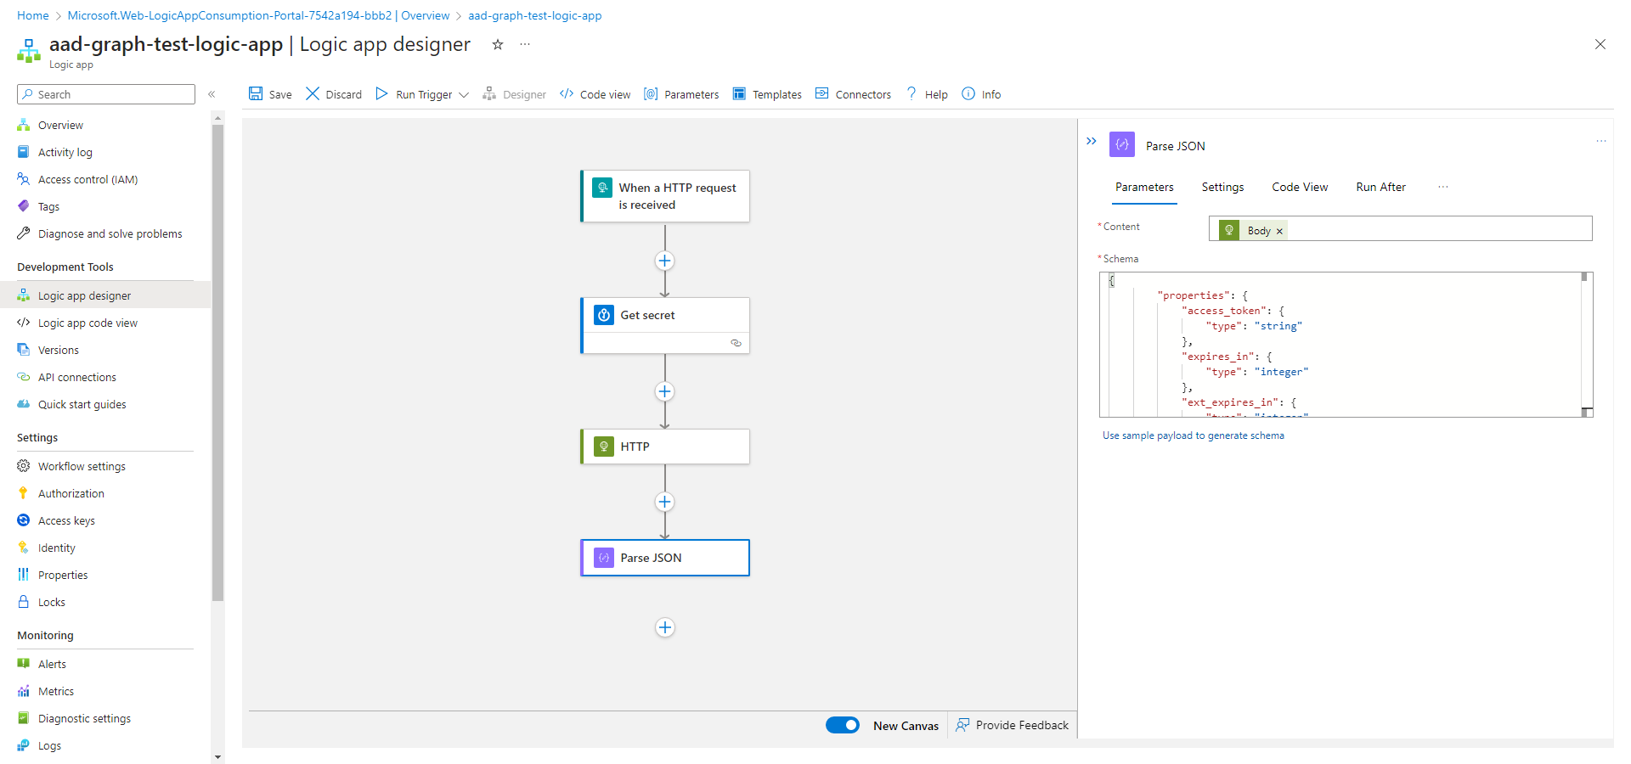Collapse the left navigation menu

pyautogui.click(x=212, y=94)
